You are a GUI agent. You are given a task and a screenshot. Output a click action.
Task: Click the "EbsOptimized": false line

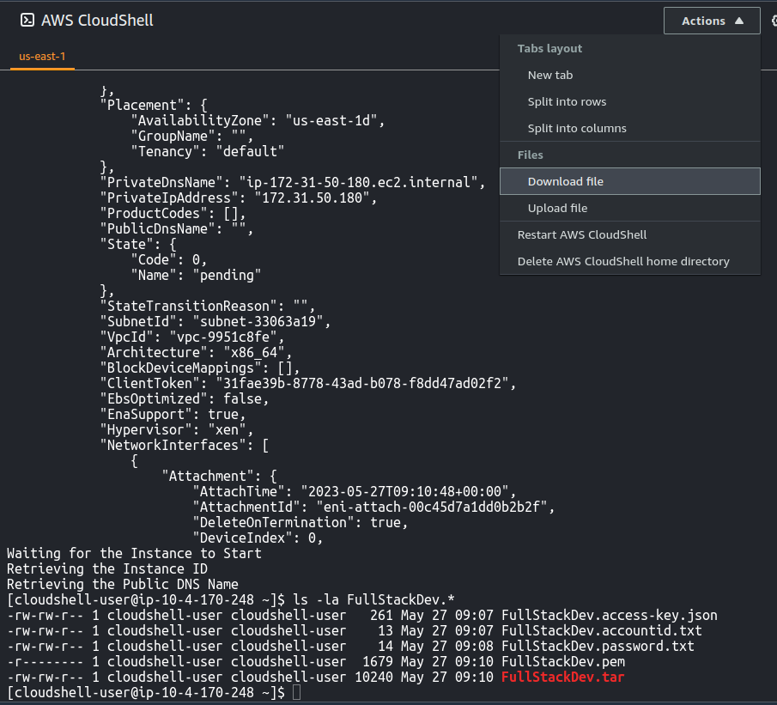coord(185,398)
